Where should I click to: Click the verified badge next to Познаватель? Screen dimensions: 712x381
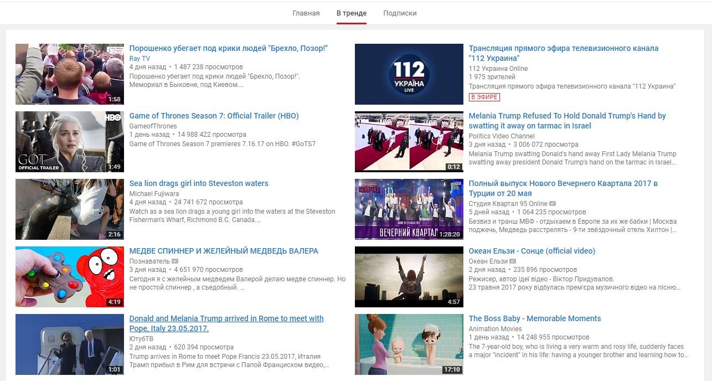pyautogui.click(x=175, y=261)
